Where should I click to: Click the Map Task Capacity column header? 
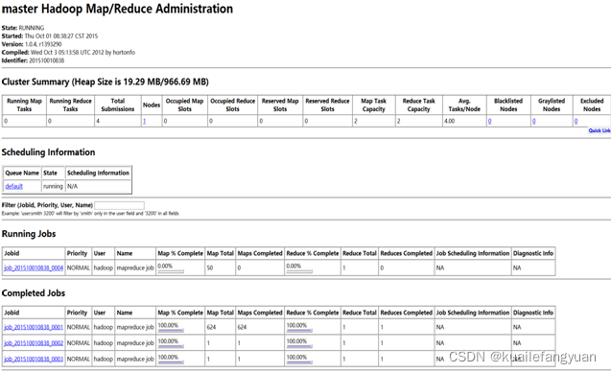coord(374,105)
